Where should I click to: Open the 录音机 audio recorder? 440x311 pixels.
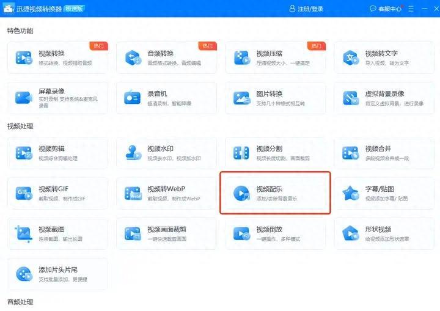point(166,98)
